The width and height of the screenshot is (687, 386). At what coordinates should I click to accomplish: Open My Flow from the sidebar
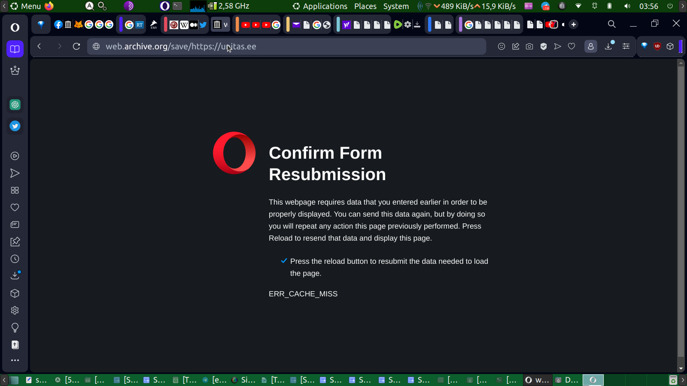pyautogui.click(x=15, y=173)
